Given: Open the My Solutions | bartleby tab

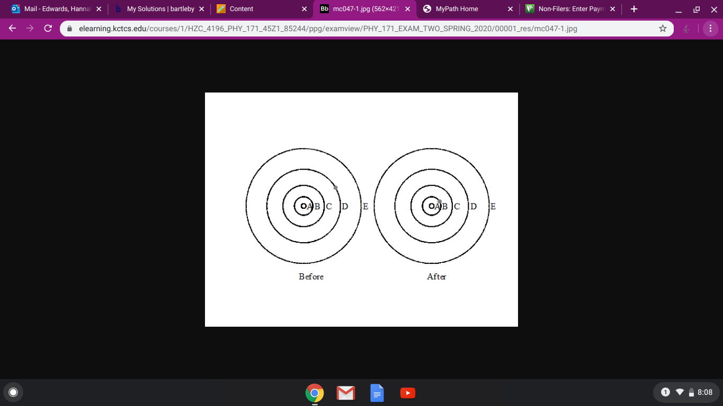Looking at the screenshot, I should tap(160, 9).
